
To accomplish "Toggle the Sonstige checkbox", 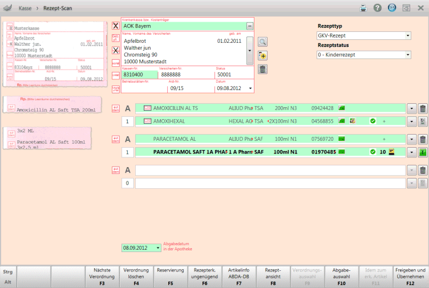I will 116,63.
